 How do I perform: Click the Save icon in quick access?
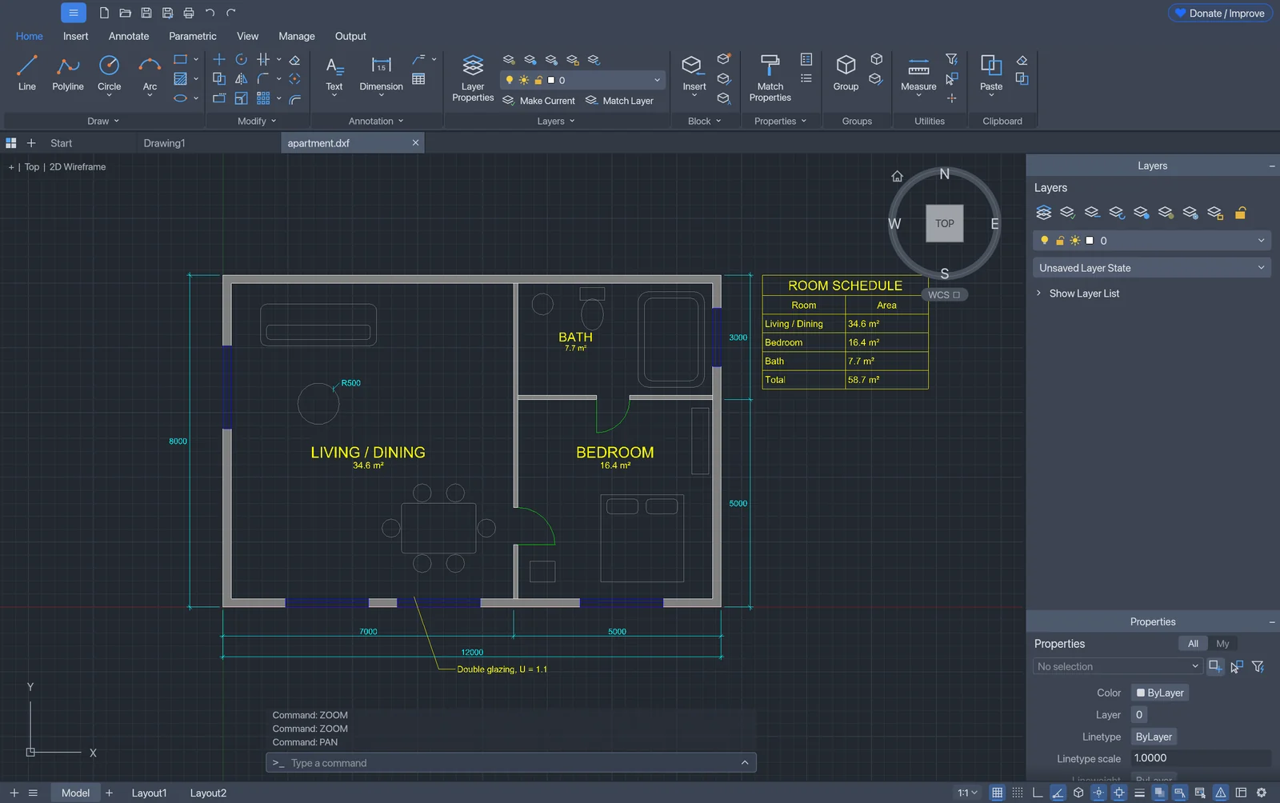(146, 13)
